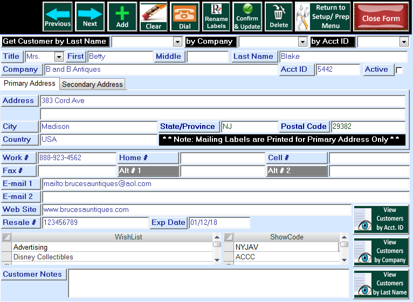Select the Primary Address tab

coord(30,84)
